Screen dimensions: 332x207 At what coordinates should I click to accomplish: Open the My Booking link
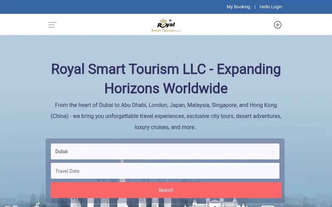[238, 7]
